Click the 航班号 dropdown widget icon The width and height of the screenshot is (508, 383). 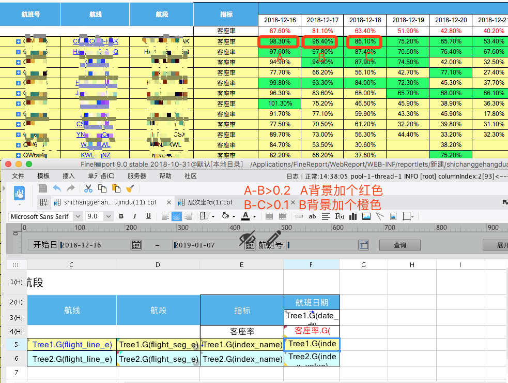(x=363, y=245)
